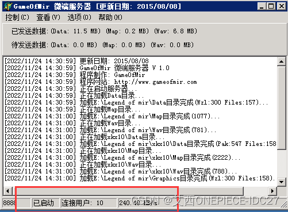Open the 帮助(H) menu
This screenshot has height=212, width=288.
click(110, 17)
